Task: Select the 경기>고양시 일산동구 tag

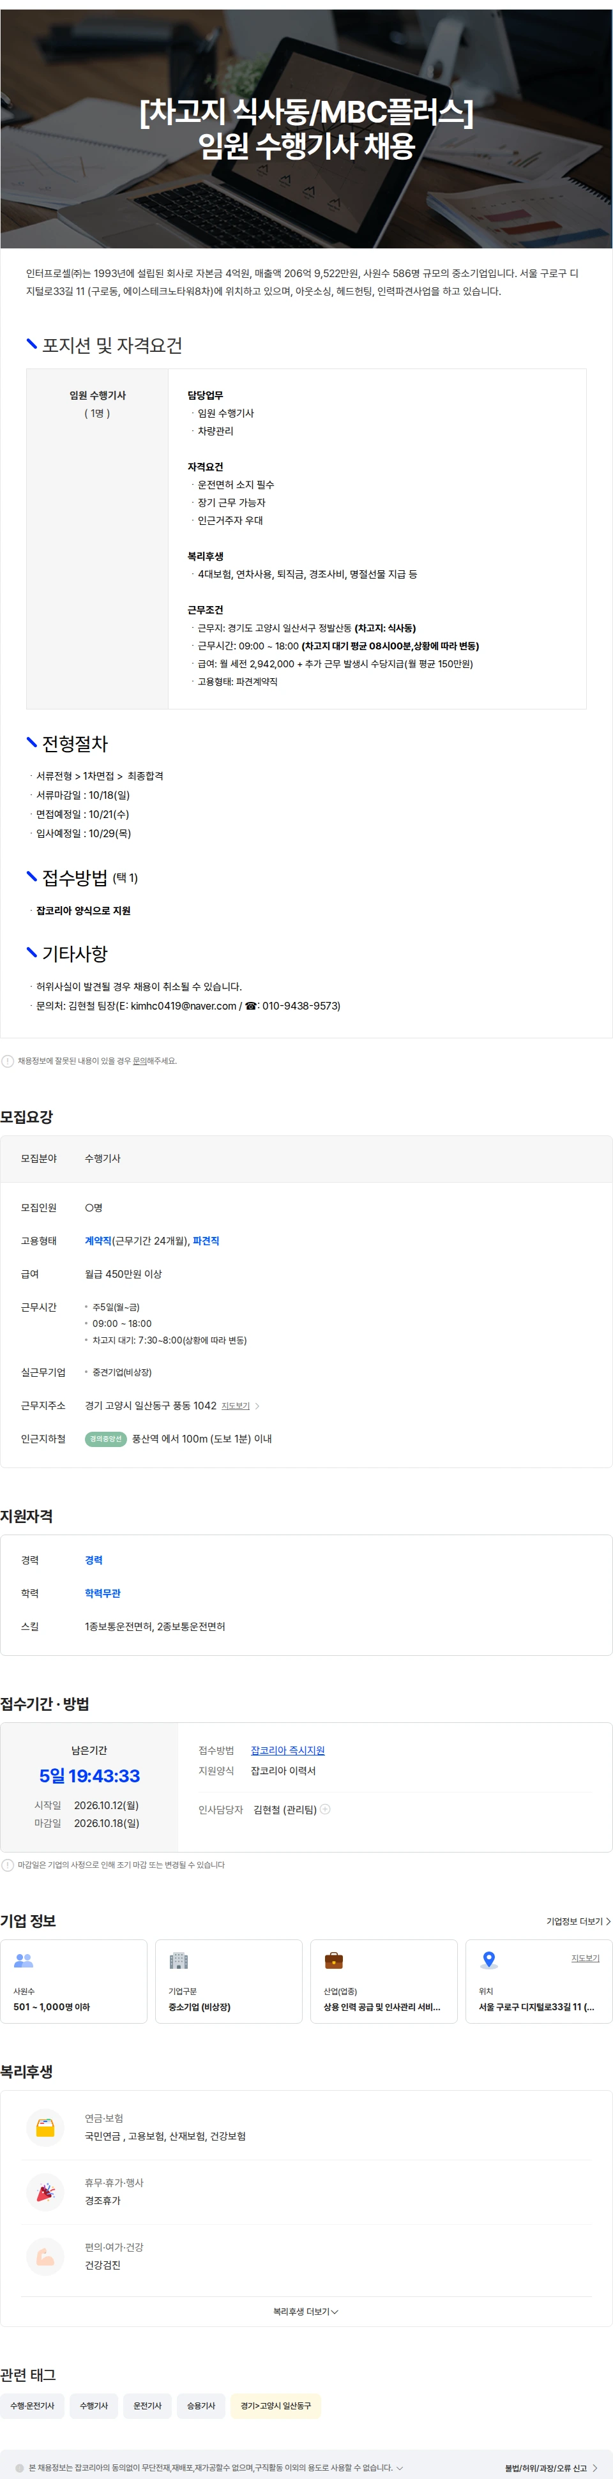Action: tap(275, 2406)
